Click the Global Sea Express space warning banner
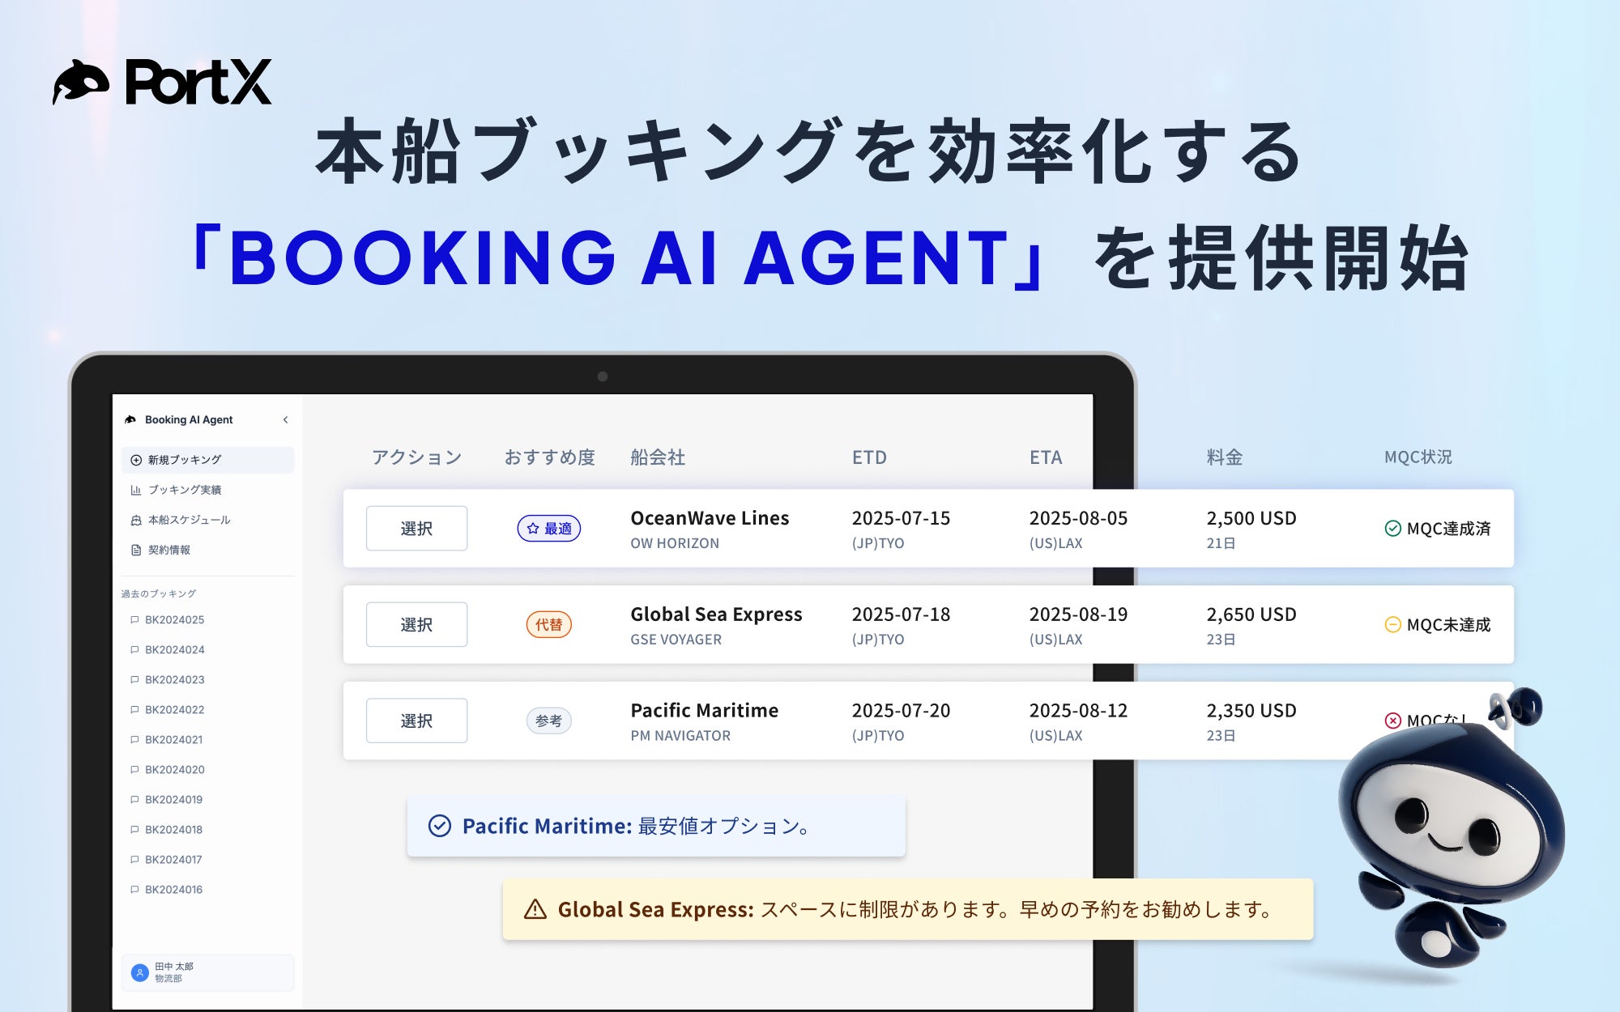 [908, 910]
